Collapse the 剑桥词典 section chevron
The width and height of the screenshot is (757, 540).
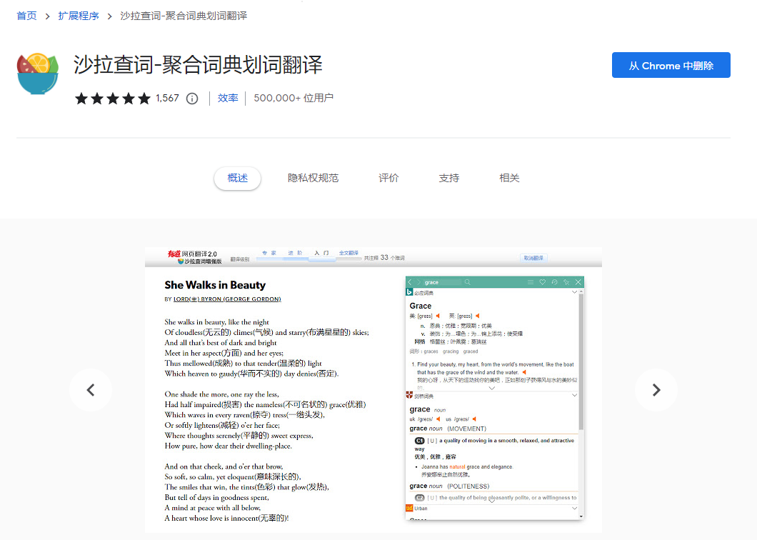(x=574, y=395)
